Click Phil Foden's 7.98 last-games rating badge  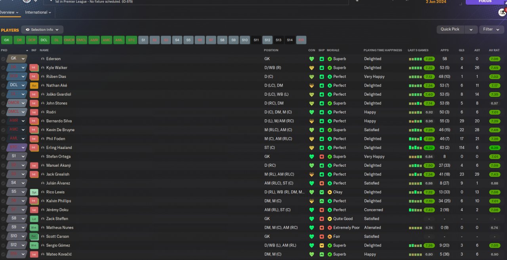click(429, 139)
